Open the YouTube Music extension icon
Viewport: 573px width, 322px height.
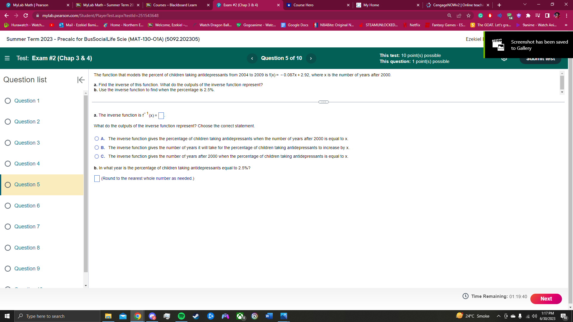(x=537, y=15)
